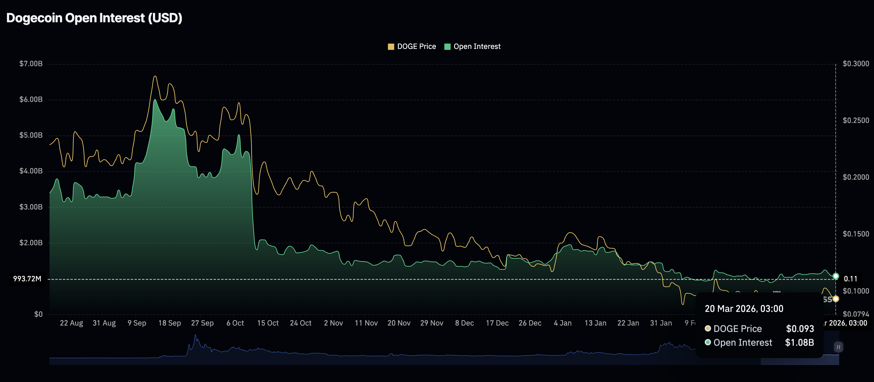Click the $0.3000 right axis label
Viewport: 874px width, 382px height.
click(x=856, y=64)
